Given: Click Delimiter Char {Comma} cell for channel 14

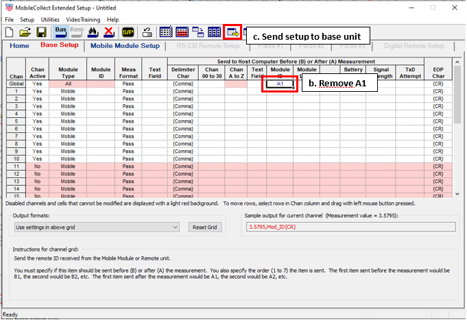Looking at the screenshot, I should (x=183, y=189).
